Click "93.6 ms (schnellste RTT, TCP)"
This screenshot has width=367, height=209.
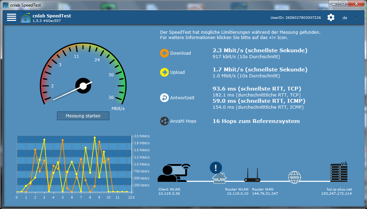pos(257,89)
